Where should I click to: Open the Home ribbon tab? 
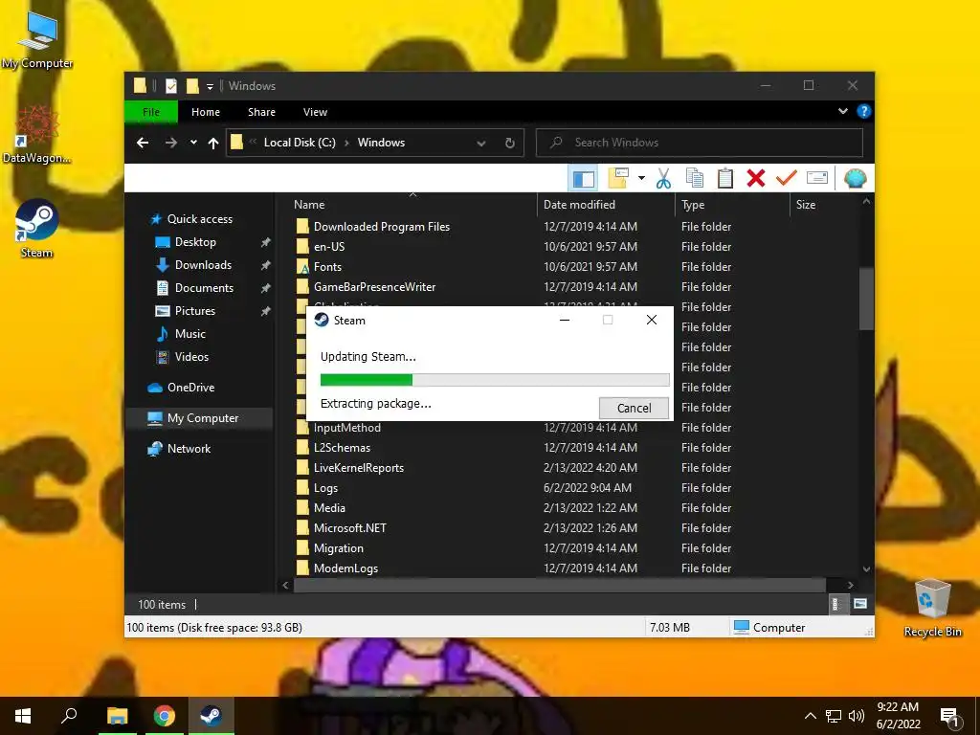(x=206, y=112)
